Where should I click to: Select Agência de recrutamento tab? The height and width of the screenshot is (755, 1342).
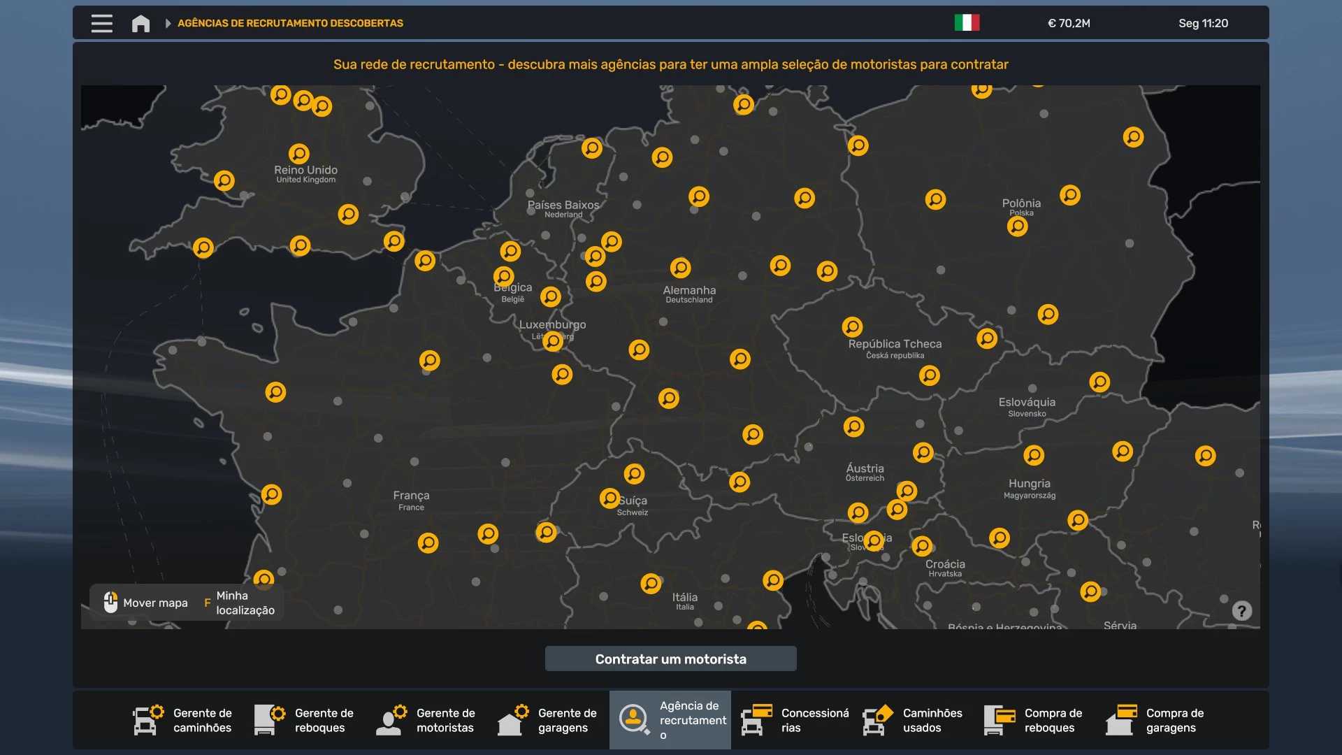click(x=670, y=720)
